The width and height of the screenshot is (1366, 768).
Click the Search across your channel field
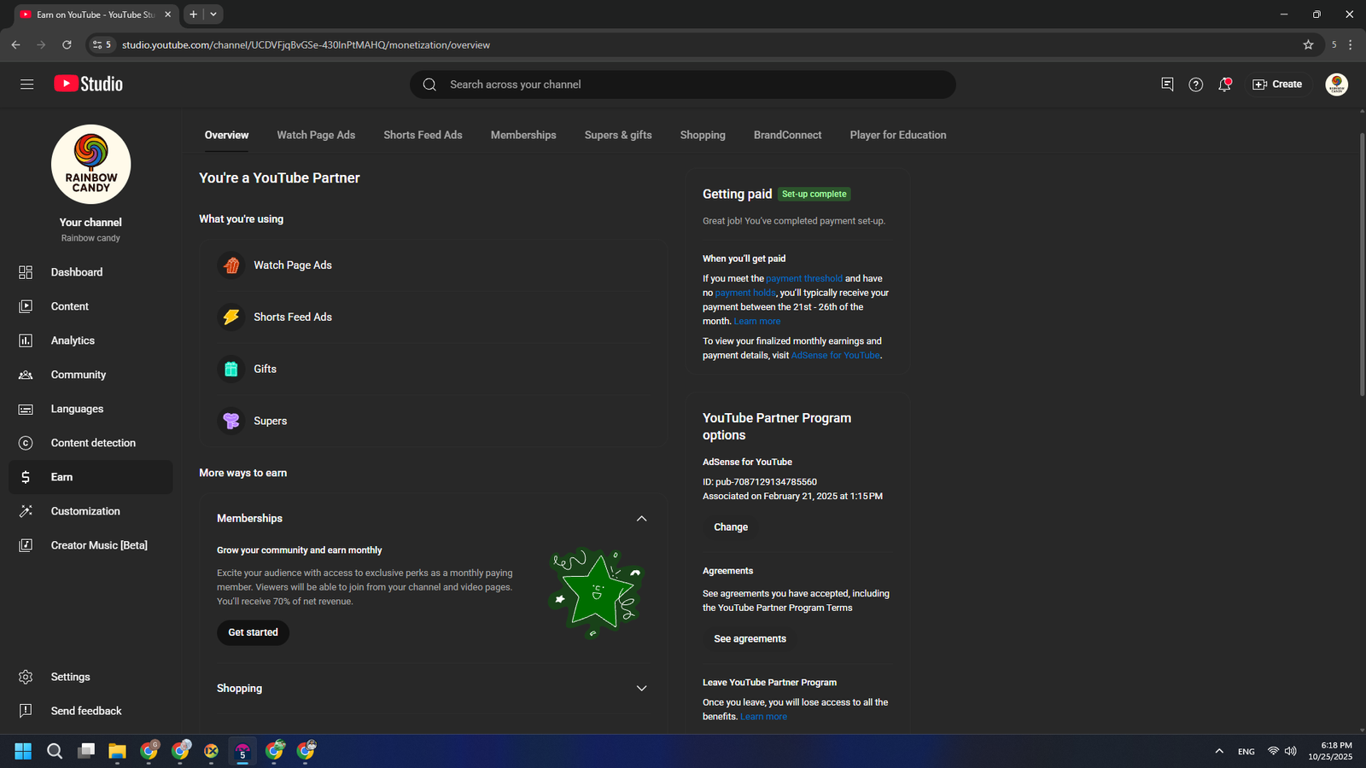(683, 84)
